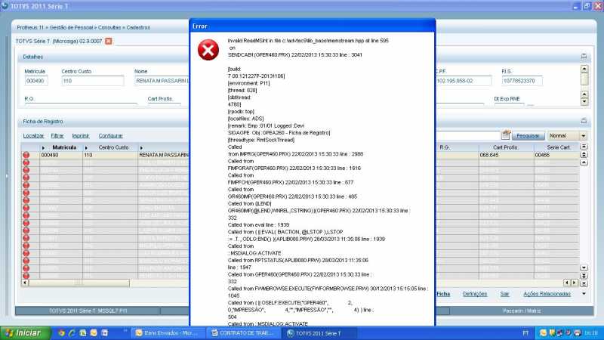Click the Configurar link
The height and width of the screenshot is (340, 604).
(110, 136)
